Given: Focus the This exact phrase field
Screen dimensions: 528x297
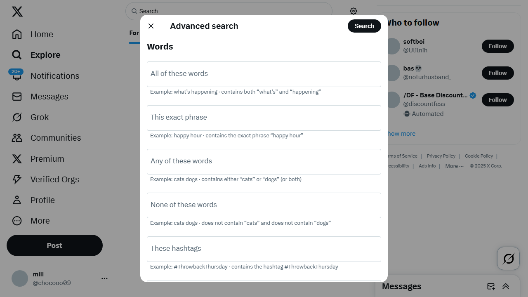Looking at the screenshot, I should coord(264,118).
